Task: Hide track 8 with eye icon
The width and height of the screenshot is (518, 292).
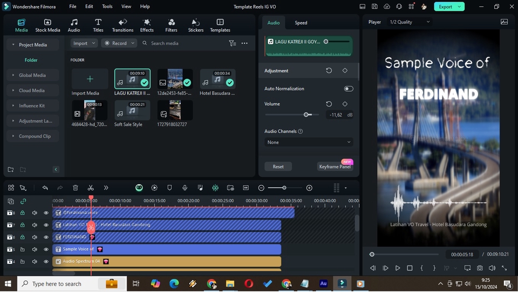Action: (46, 213)
